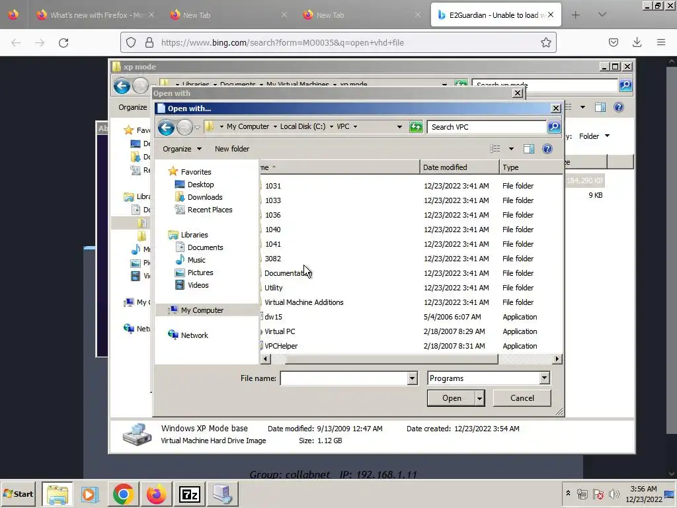This screenshot has width=677, height=508.
Task: Select the Virtual Machine Additions folder
Action: click(x=303, y=302)
